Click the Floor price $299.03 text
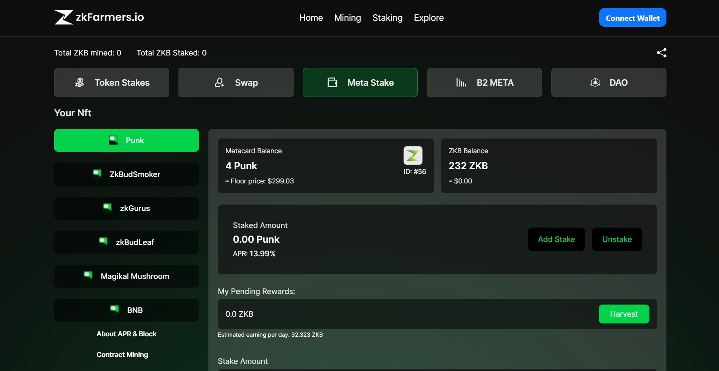Viewport: 719px width, 371px height. [260, 181]
